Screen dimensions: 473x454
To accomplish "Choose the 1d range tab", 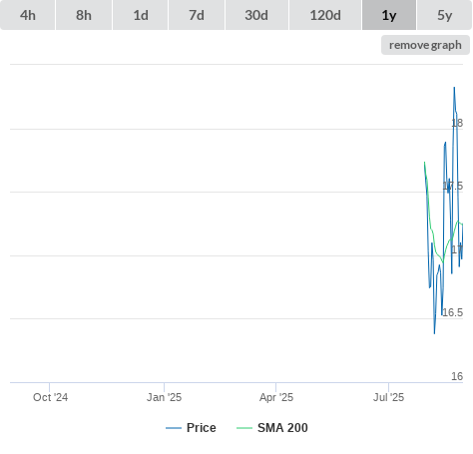I will 141,15.
